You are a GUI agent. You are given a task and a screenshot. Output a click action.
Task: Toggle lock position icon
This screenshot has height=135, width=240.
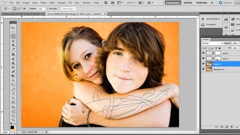coord(216,48)
